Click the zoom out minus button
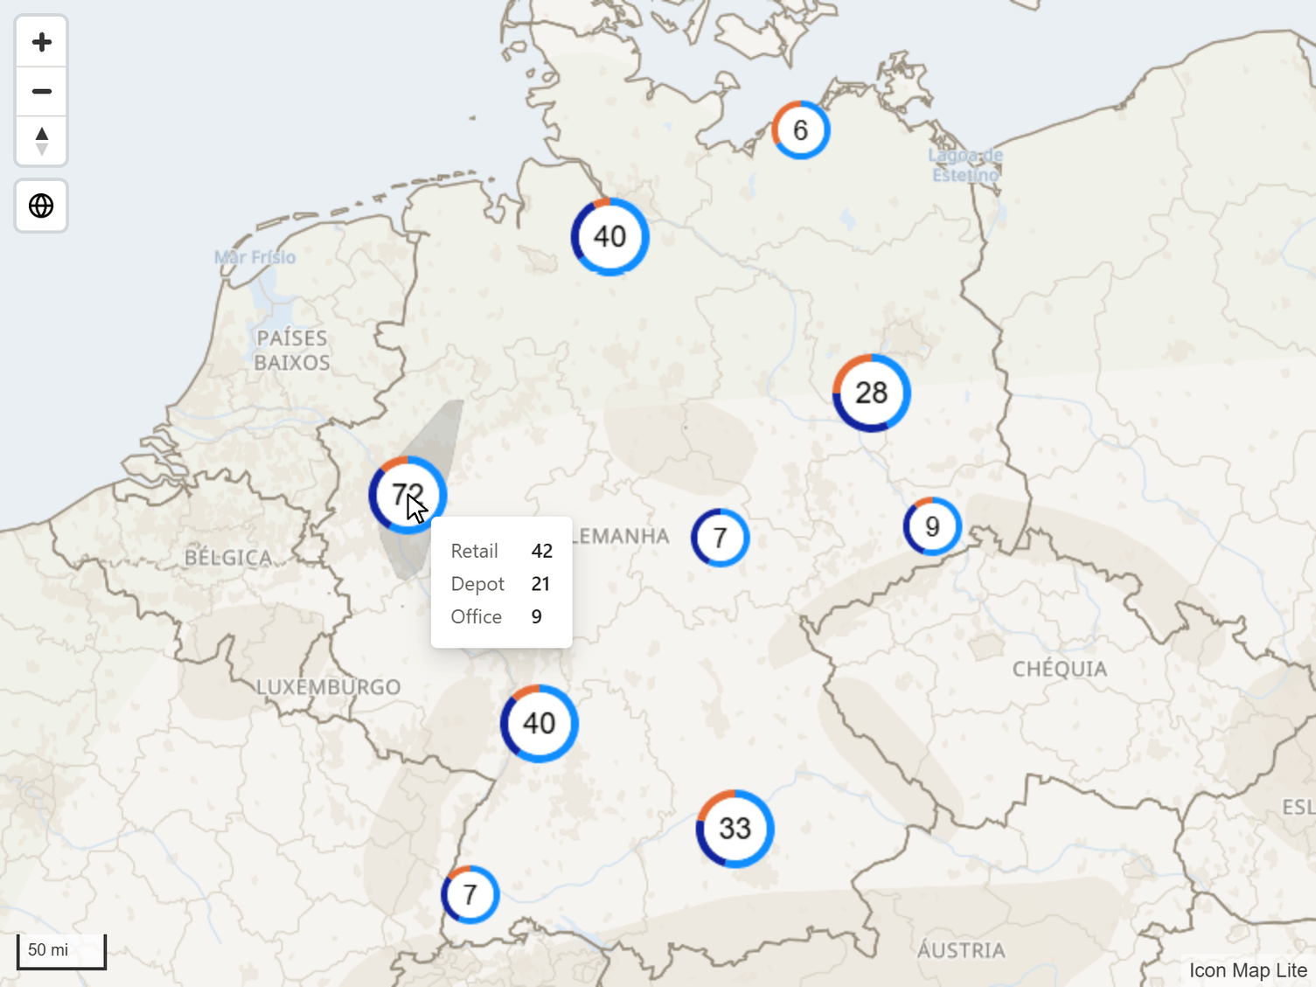The height and width of the screenshot is (987, 1316). (x=41, y=92)
